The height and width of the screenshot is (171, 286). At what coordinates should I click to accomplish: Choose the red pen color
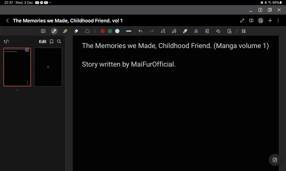(x=103, y=31)
